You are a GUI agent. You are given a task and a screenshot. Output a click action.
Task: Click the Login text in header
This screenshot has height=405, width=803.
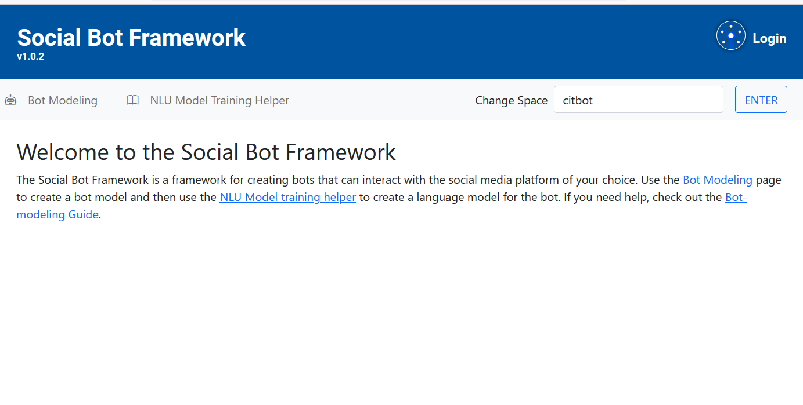pyautogui.click(x=769, y=38)
